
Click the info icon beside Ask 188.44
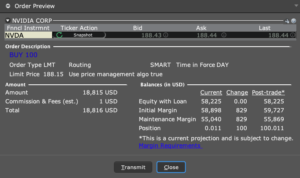coord(224,35)
